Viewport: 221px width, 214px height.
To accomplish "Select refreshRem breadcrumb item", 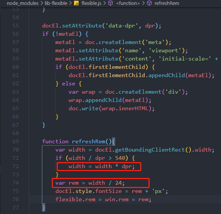I will (x=167, y=3).
